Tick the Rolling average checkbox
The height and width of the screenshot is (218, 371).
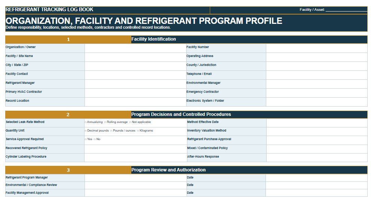(x=105, y=122)
